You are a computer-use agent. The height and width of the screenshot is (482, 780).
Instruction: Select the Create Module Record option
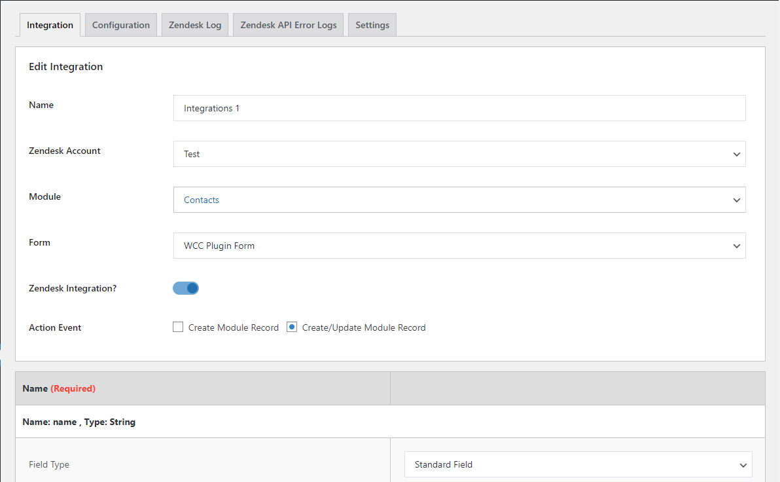pyautogui.click(x=178, y=327)
